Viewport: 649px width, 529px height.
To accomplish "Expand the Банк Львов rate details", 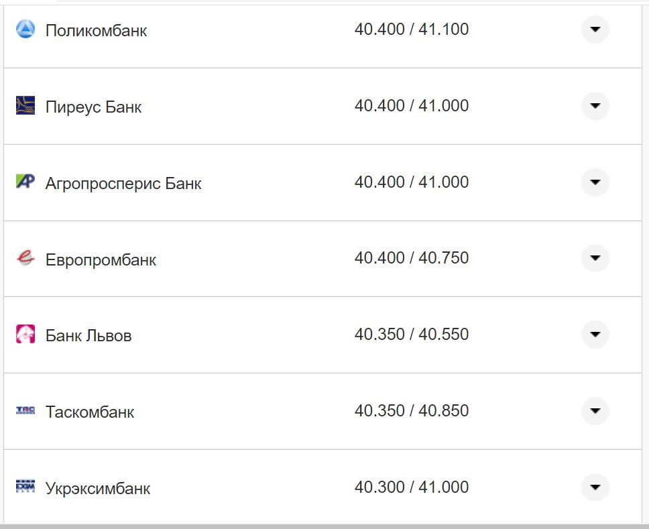I will coord(595,335).
